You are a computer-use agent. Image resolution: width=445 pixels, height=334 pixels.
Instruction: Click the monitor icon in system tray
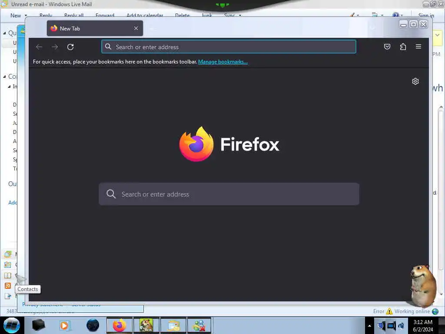click(x=391, y=325)
